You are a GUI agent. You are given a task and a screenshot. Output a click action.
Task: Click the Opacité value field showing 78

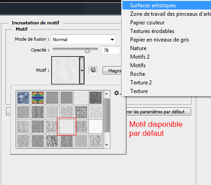[111, 50]
